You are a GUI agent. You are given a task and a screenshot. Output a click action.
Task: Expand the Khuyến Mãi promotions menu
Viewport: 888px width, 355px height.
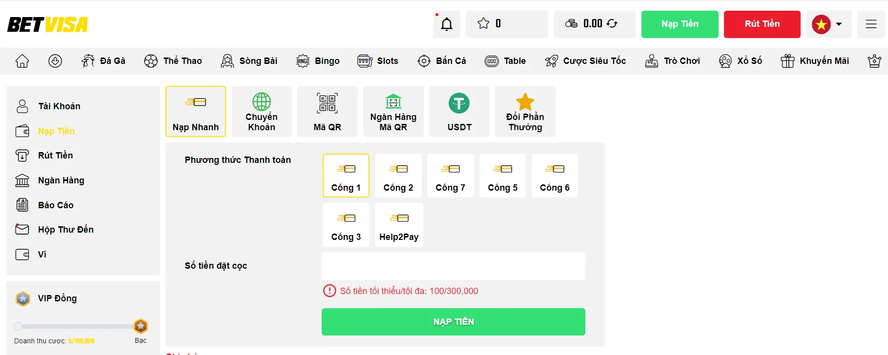point(814,61)
